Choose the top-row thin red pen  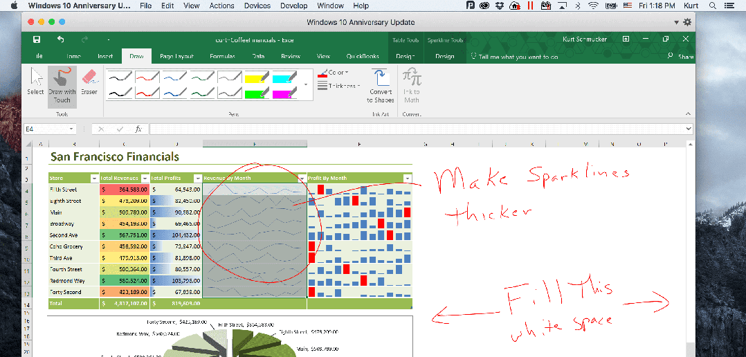[x=147, y=77]
